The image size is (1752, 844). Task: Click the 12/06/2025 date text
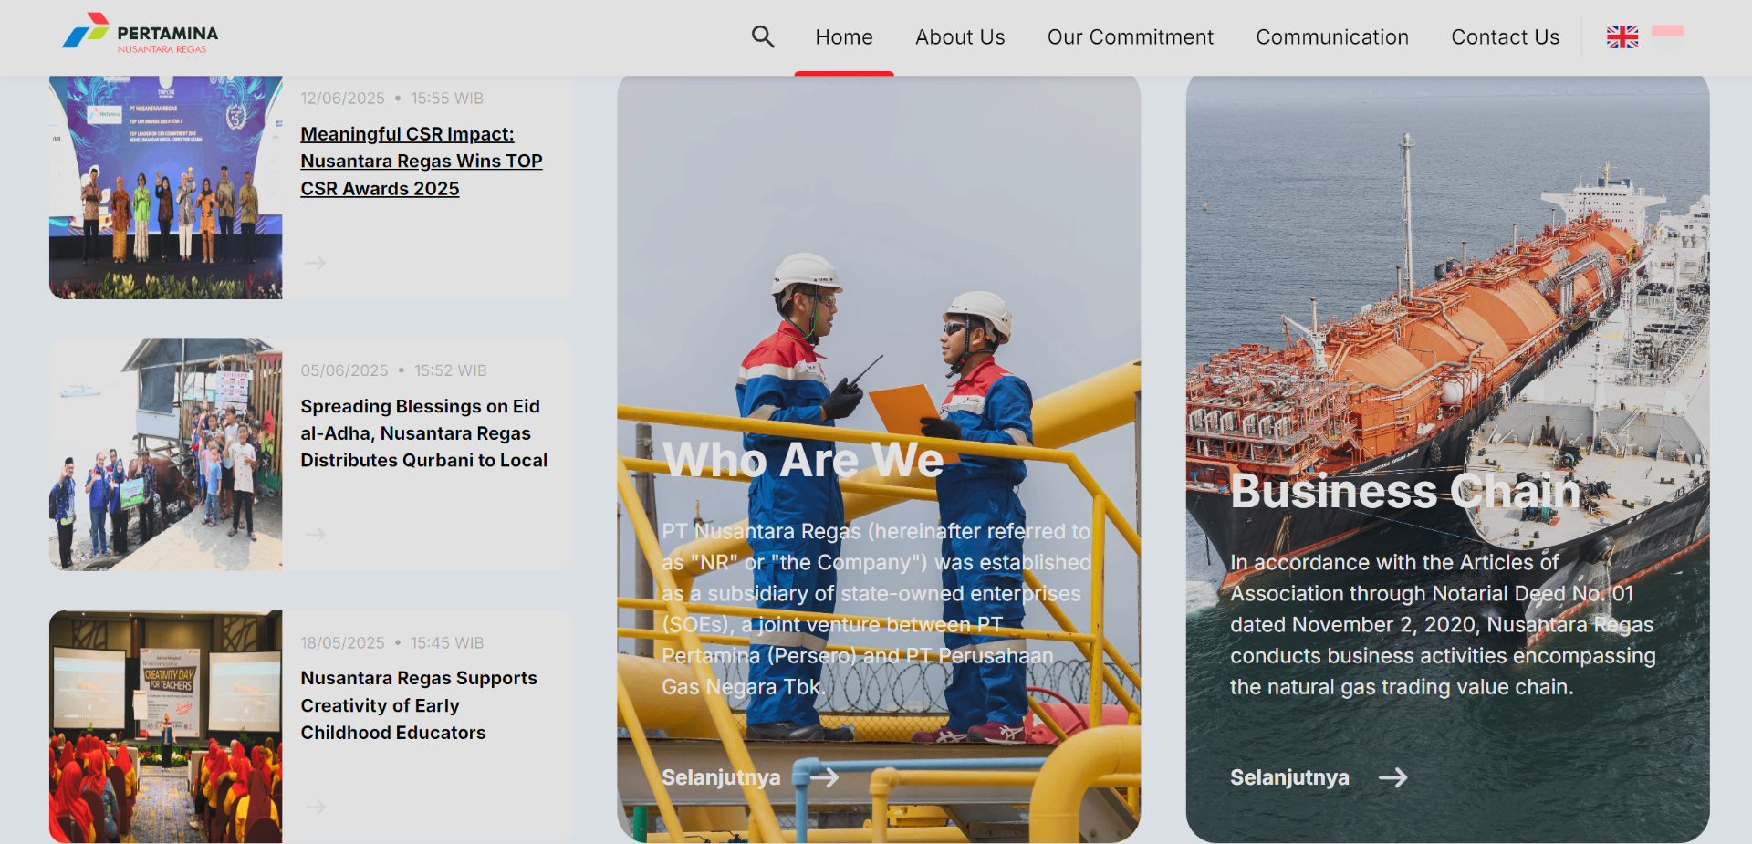pos(343,99)
